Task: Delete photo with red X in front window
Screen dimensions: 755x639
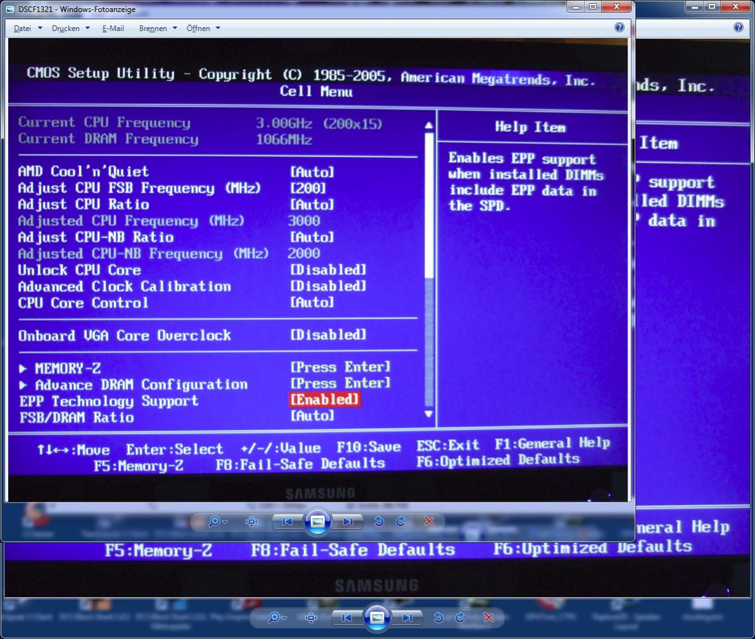Action: [429, 521]
